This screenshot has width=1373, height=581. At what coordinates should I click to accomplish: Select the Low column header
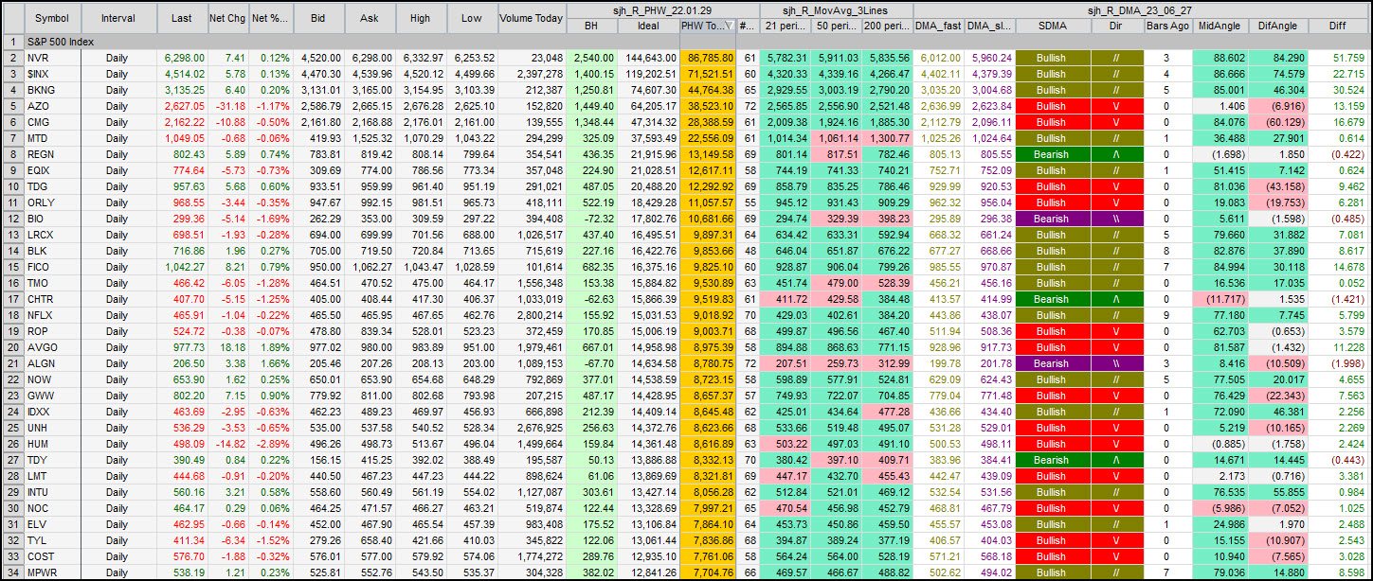[471, 18]
